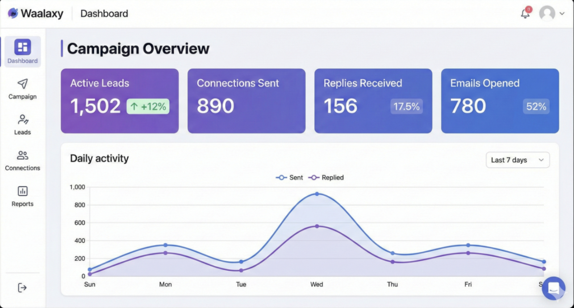The width and height of the screenshot is (574, 308).
Task: Open the Last 7 days dropdown
Action: click(517, 160)
